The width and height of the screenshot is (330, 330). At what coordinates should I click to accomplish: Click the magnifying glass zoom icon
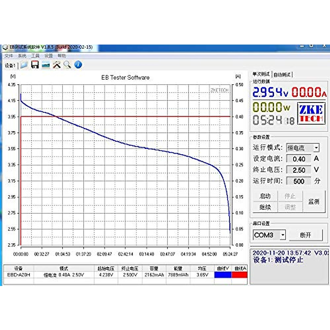(67, 65)
